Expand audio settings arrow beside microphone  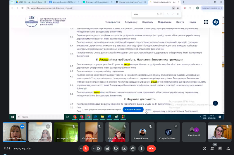click(x=80, y=148)
